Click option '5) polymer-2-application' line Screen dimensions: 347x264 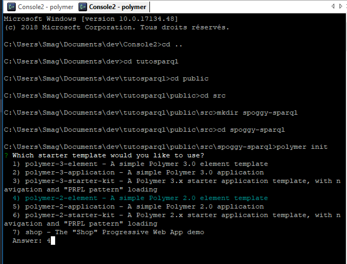[138, 207]
